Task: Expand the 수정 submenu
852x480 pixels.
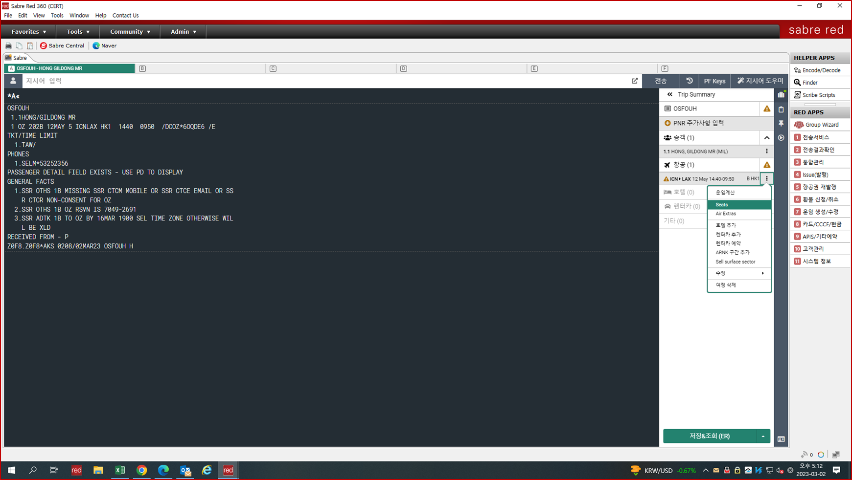Action: (x=739, y=273)
